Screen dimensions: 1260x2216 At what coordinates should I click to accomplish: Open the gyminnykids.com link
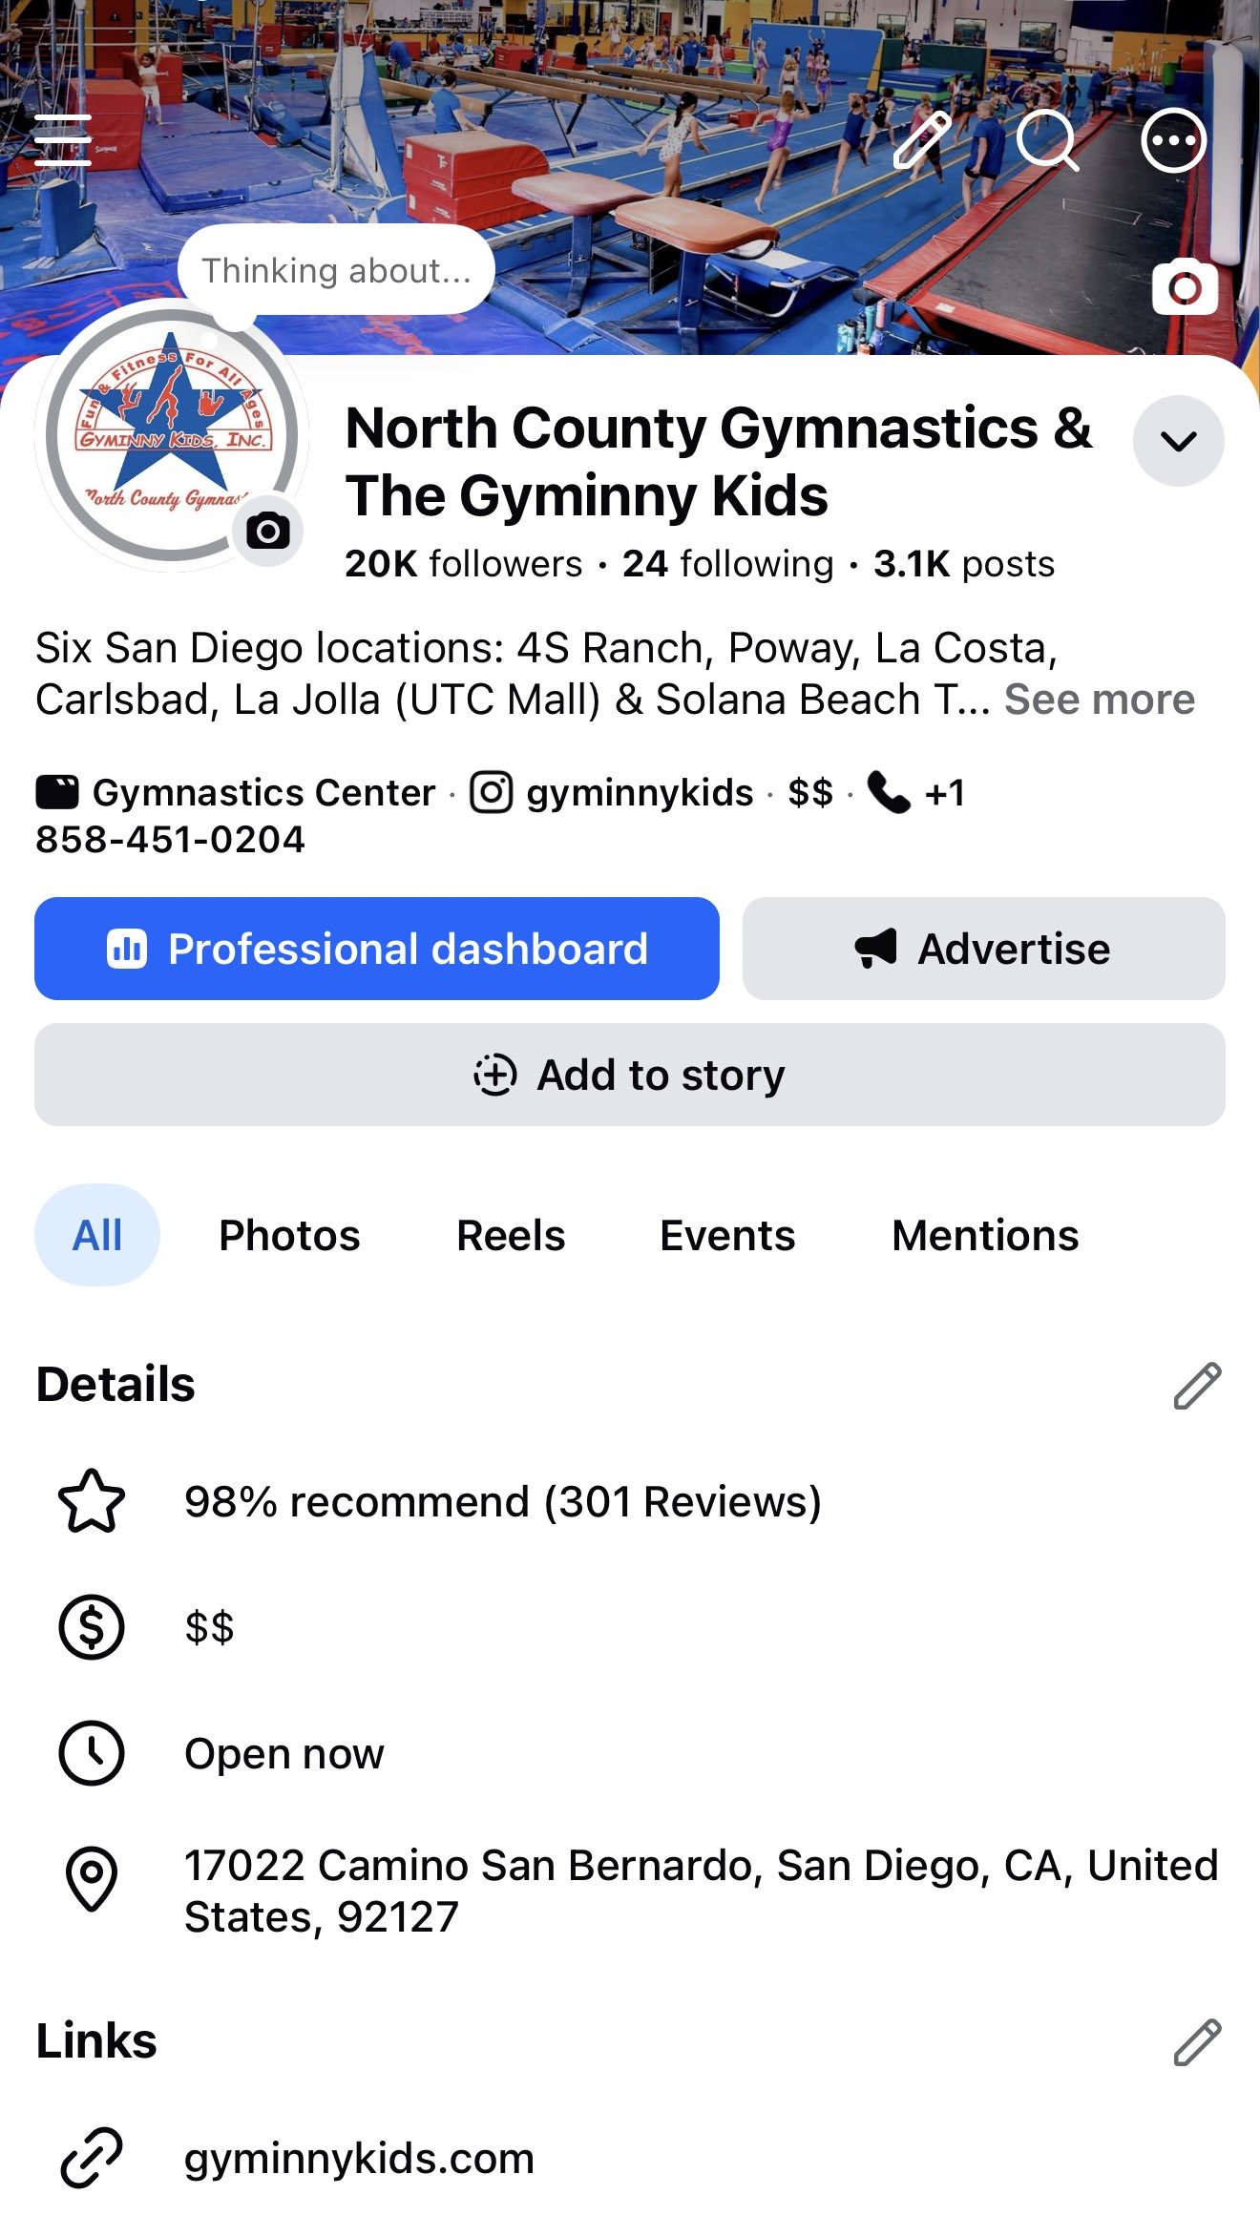coord(359,2158)
